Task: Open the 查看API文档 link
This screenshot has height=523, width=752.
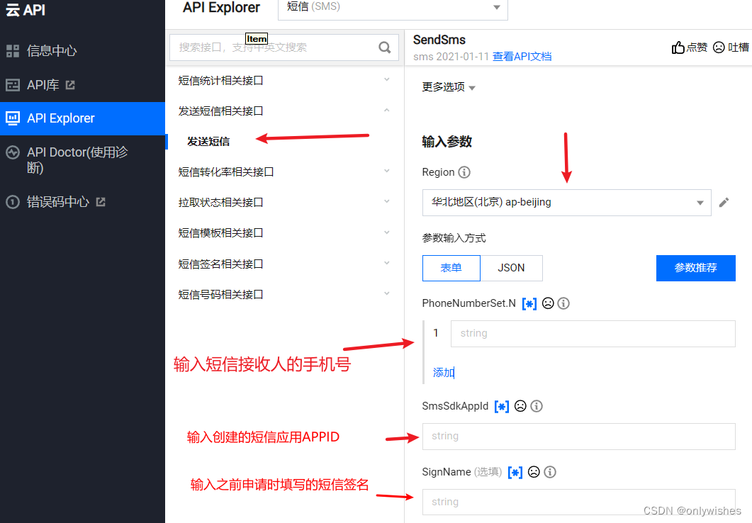Action: (522, 57)
